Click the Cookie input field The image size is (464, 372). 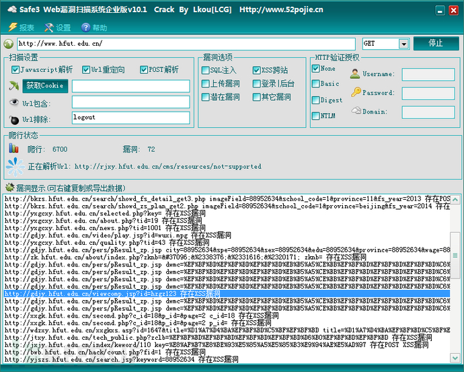[x=131, y=86]
